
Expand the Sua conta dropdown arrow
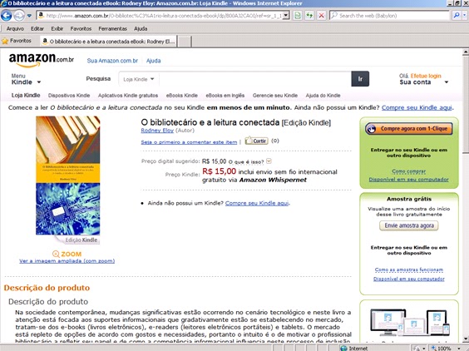[x=447, y=82]
